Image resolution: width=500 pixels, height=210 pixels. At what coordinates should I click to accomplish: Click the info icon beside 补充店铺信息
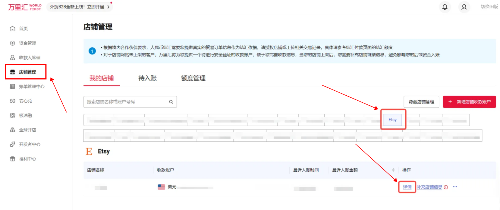pyautogui.click(x=446, y=187)
